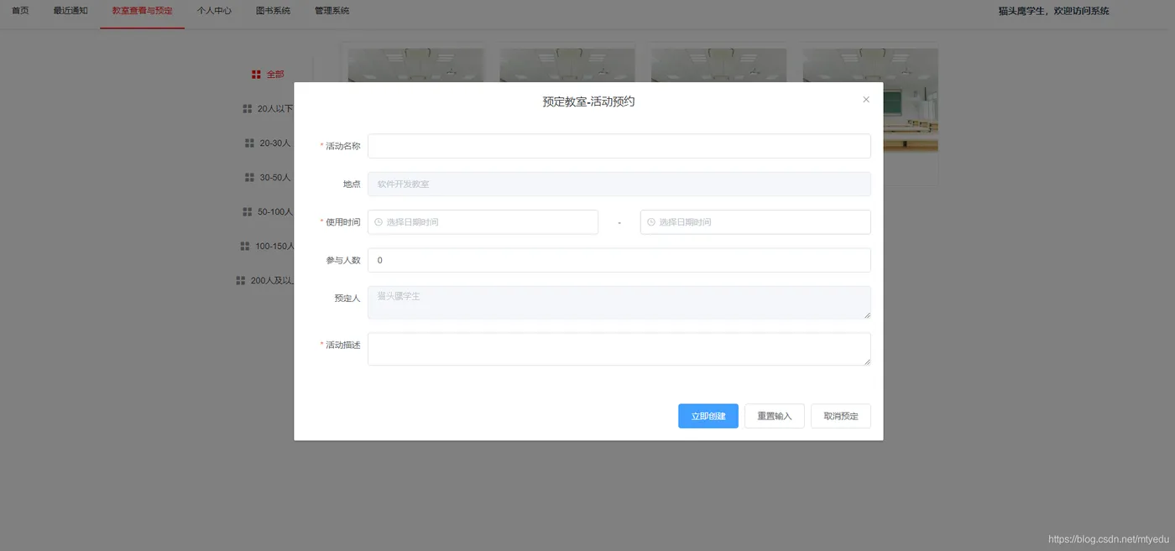Open the 个人中心 menu item
Image resolution: width=1175 pixels, height=551 pixels.
click(214, 11)
